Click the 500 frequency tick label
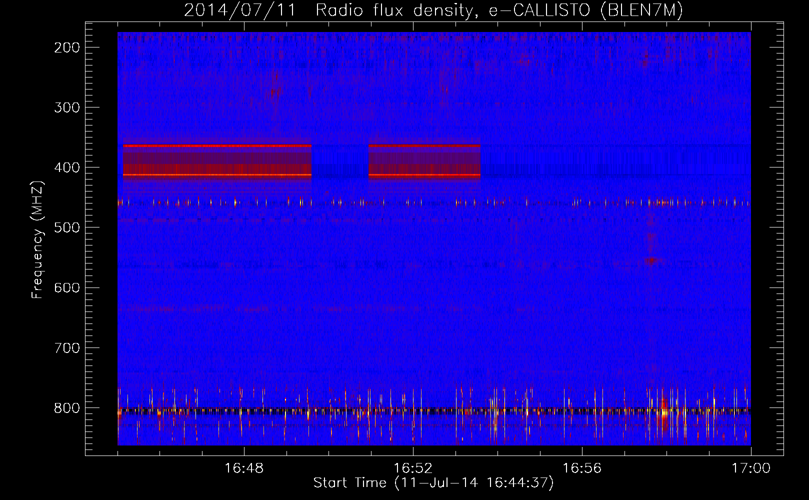 click(66, 227)
